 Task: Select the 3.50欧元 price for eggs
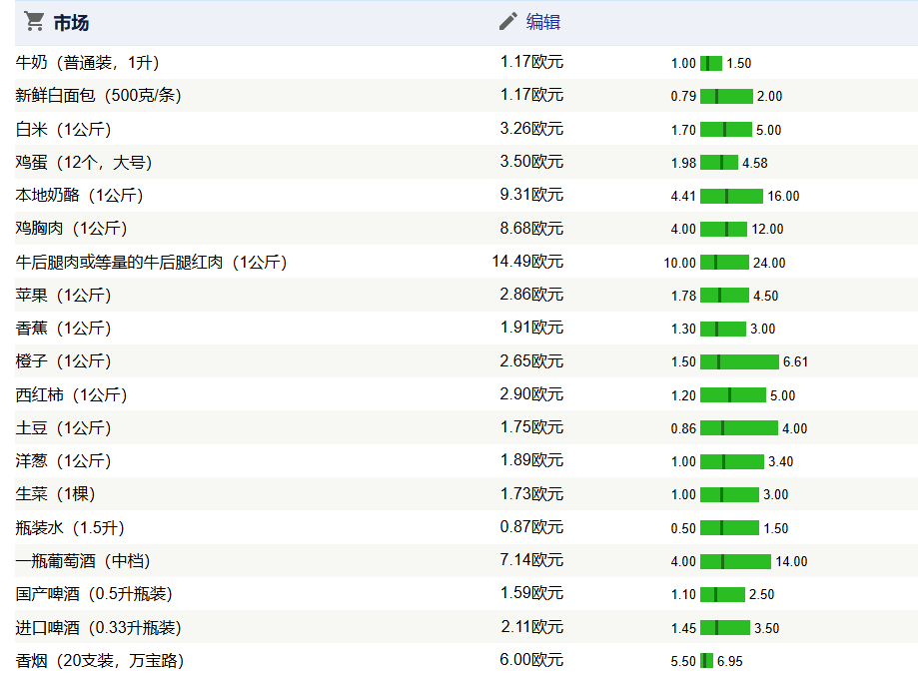click(x=531, y=162)
